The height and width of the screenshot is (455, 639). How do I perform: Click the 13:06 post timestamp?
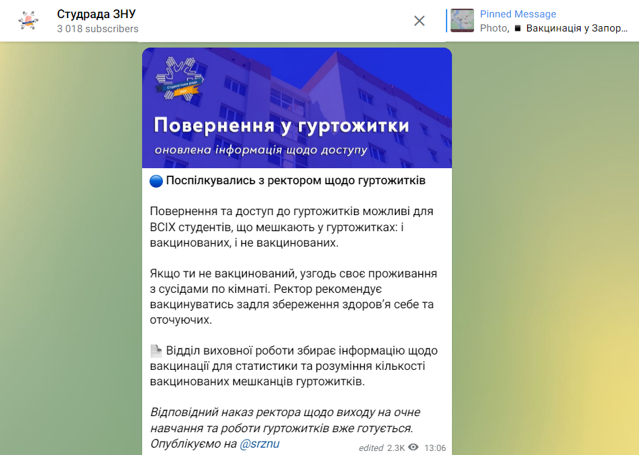435,448
